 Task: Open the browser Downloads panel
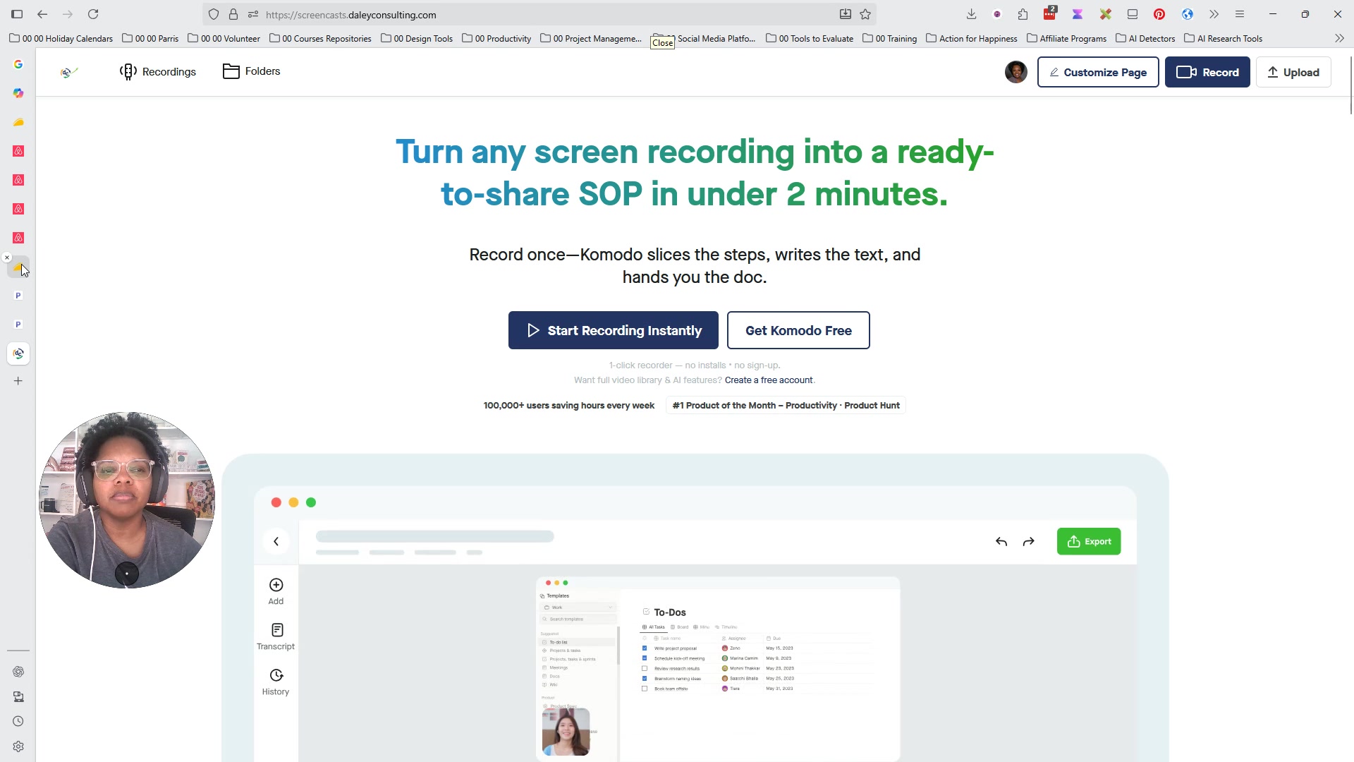point(971,14)
